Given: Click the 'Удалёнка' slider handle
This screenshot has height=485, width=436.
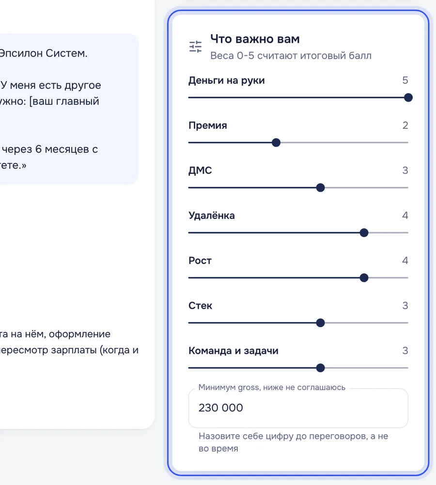Looking at the screenshot, I should coord(364,233).
